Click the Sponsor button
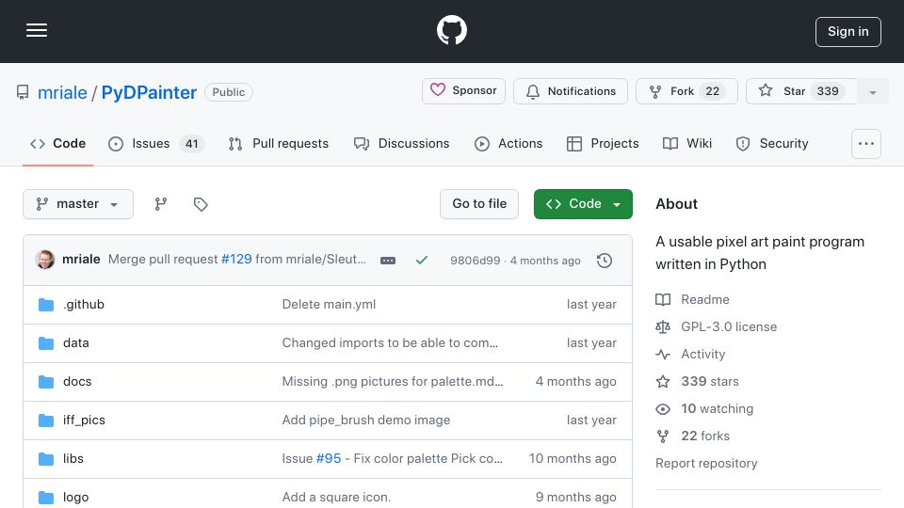The width and height of the screenshot is (904, 508). (463, 91)
